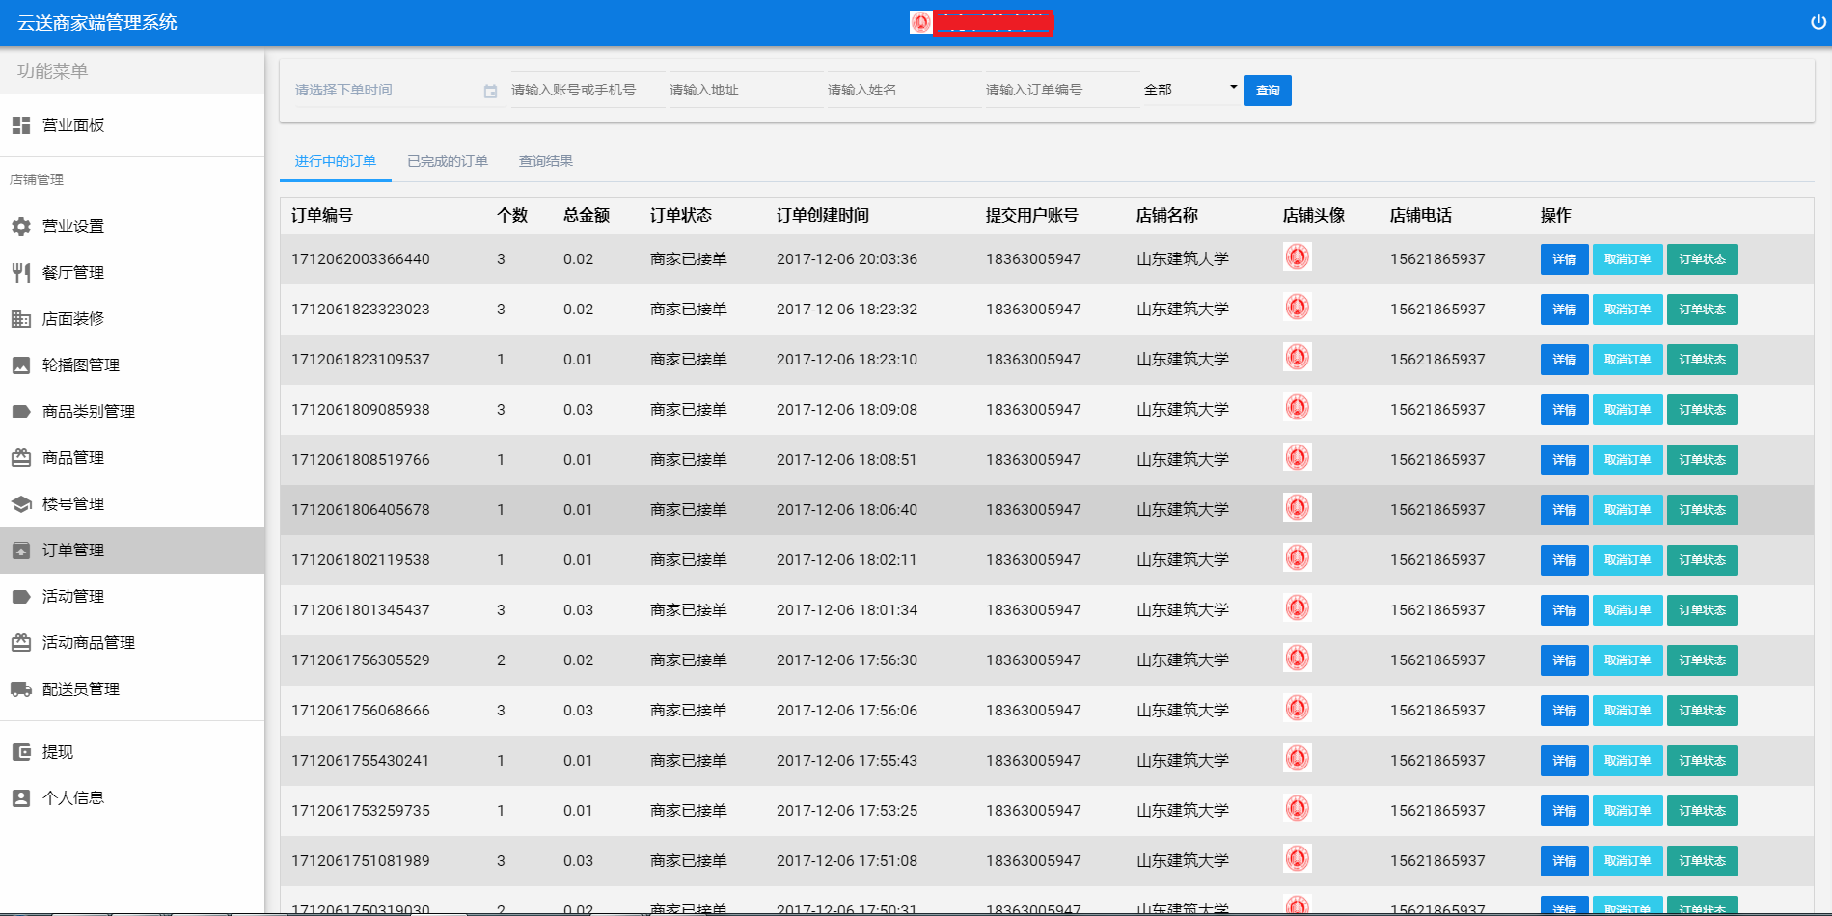The height and width of the screenshot is (916, 1832).
Task: Focus the 请输入订单编号 input field
Action: (x=1060, y=90)
